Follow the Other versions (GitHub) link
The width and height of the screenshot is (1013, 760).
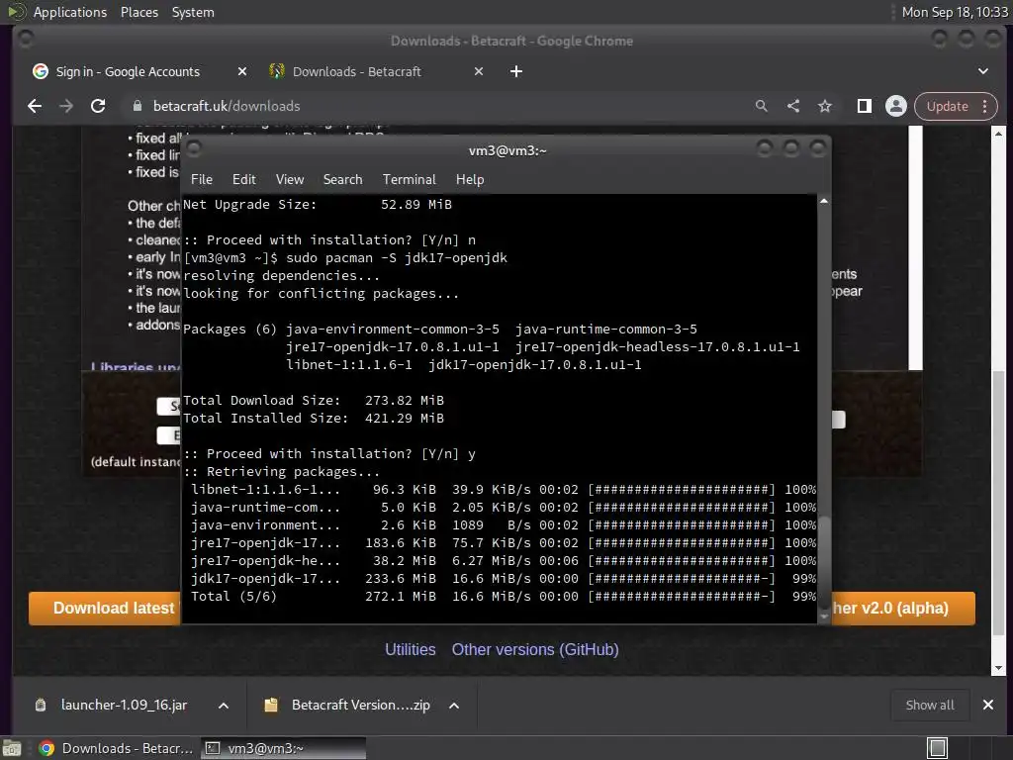(535, 649)
